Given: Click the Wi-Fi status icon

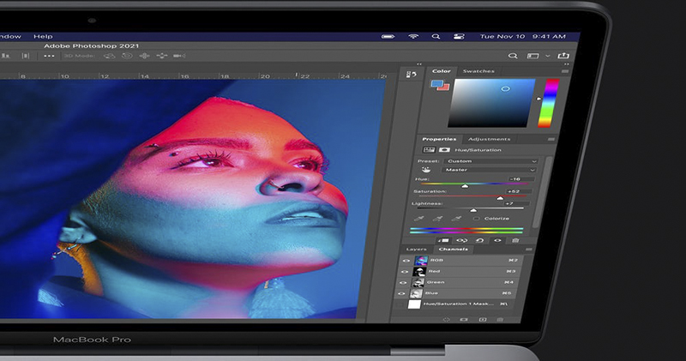Looking at the screenshot, I should pyautogui.click(x=413, y=36).
